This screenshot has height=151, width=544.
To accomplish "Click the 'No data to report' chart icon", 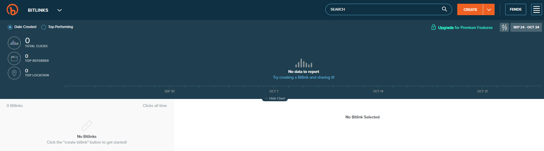I will [304, 63].
